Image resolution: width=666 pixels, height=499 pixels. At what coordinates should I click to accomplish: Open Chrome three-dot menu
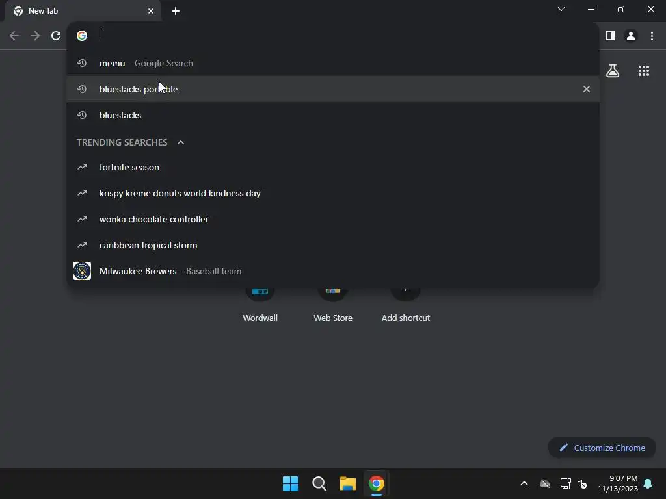point(652,36)
